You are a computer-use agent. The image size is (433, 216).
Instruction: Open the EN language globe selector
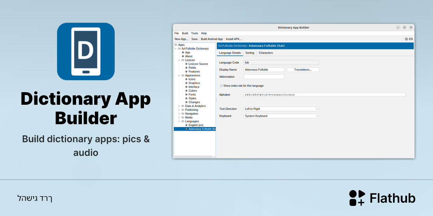point(409,39)
